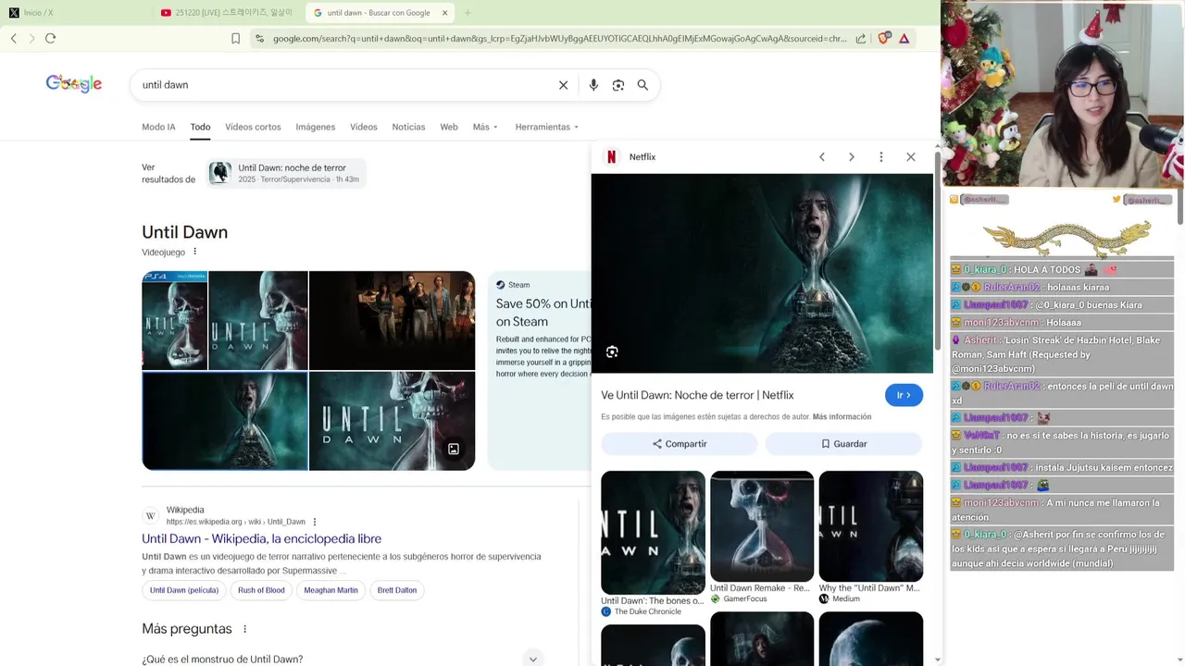1185x666 pixels.
Task: Click Rush of Blood chip
Action: 261,590
